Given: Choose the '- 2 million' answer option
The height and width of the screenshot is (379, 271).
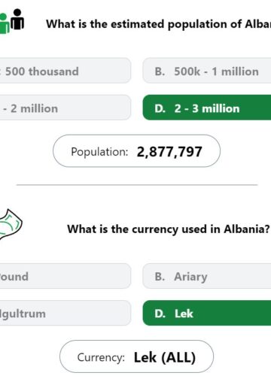Looking at the screenshot, I should pos(65,108).
